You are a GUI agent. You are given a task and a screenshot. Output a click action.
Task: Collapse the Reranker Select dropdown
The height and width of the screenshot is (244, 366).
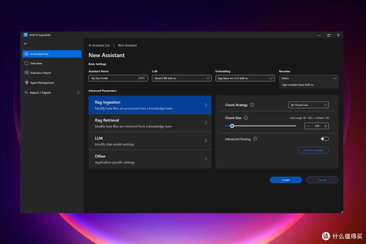(309, 78)
